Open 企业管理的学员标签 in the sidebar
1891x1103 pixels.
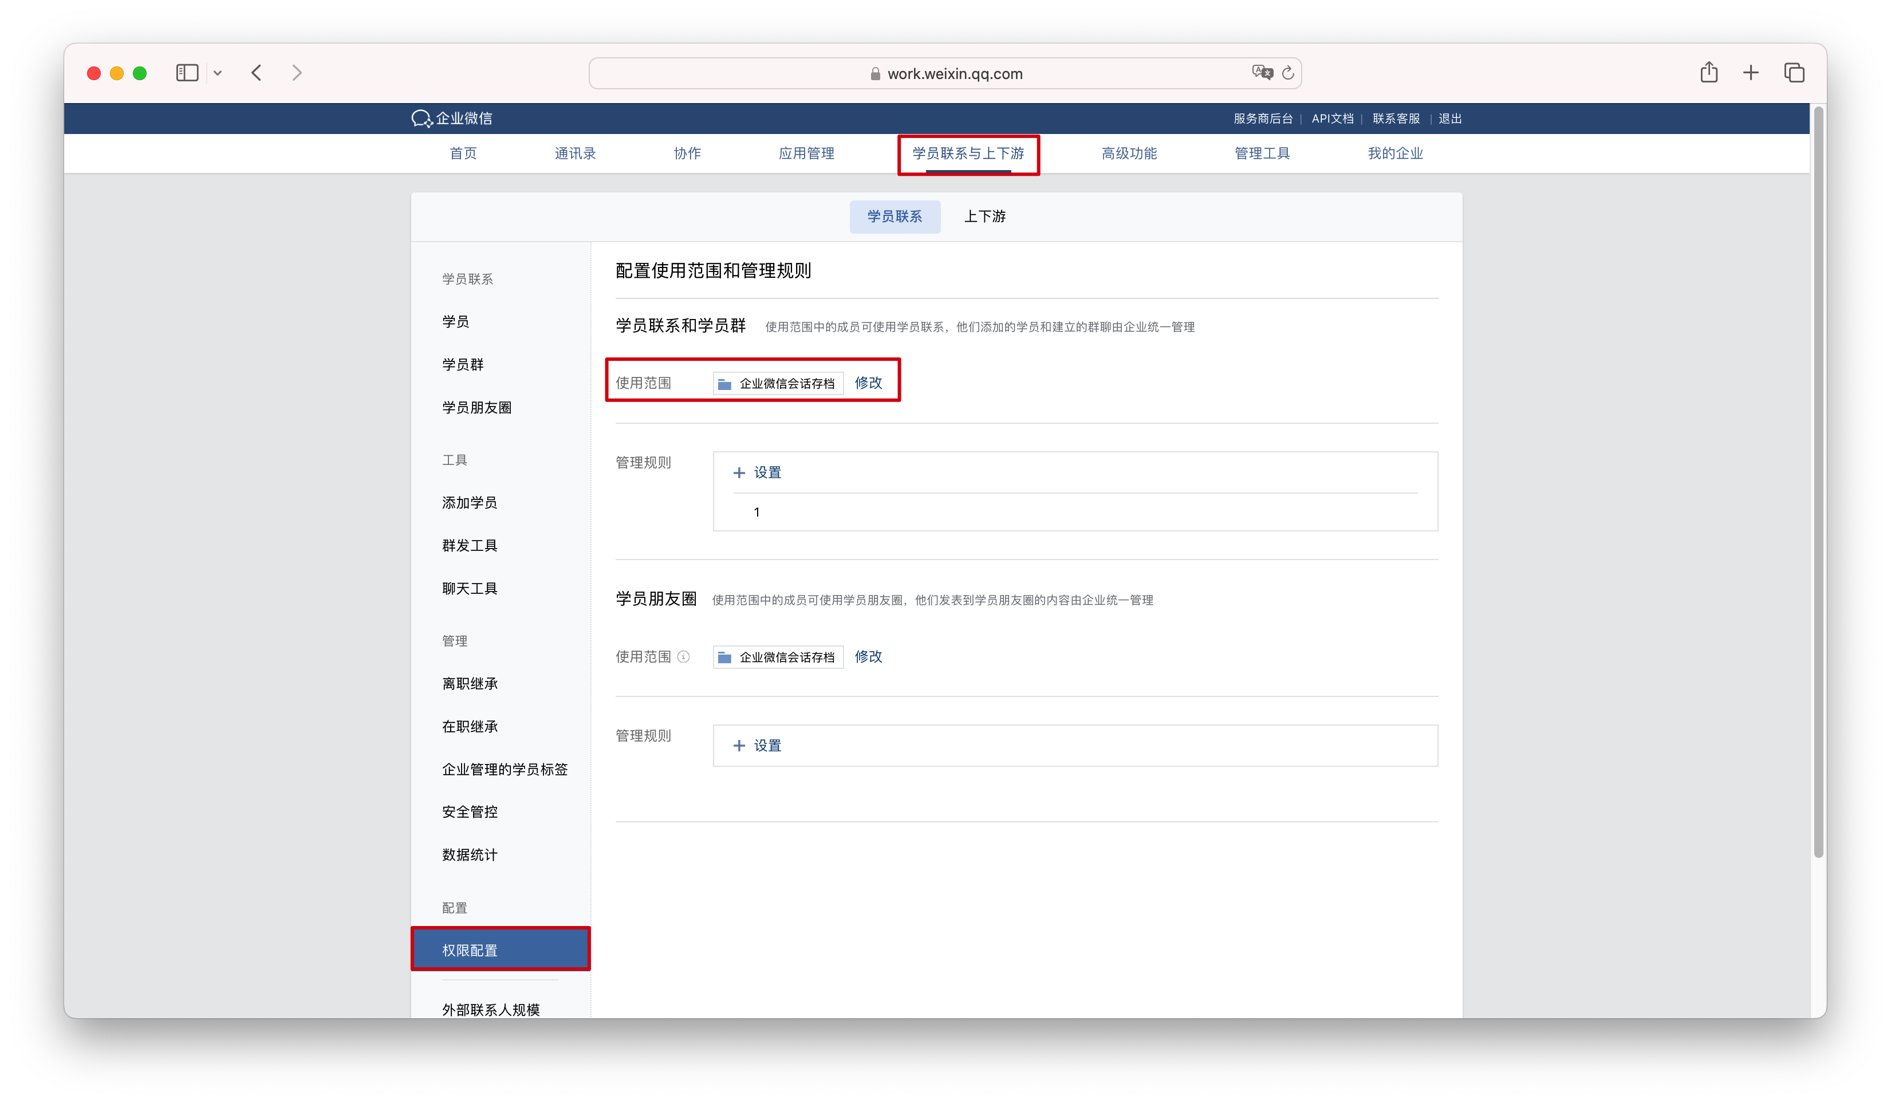click(505, 769)
